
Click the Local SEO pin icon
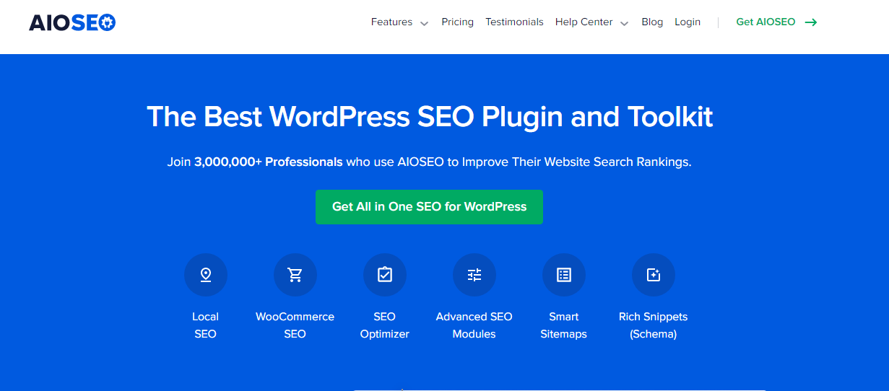click(206, 275)
